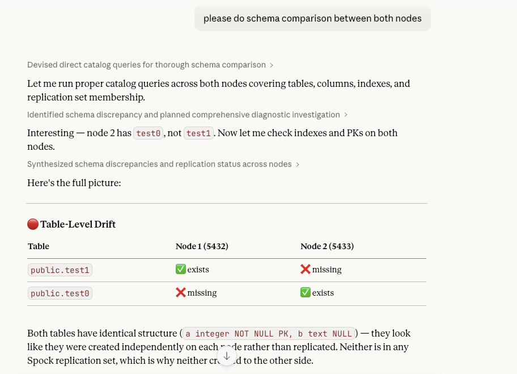Click the "a integer NOT NULL PK" code snippet
Viewport: 517px width, 374px height.
(269, 334)
